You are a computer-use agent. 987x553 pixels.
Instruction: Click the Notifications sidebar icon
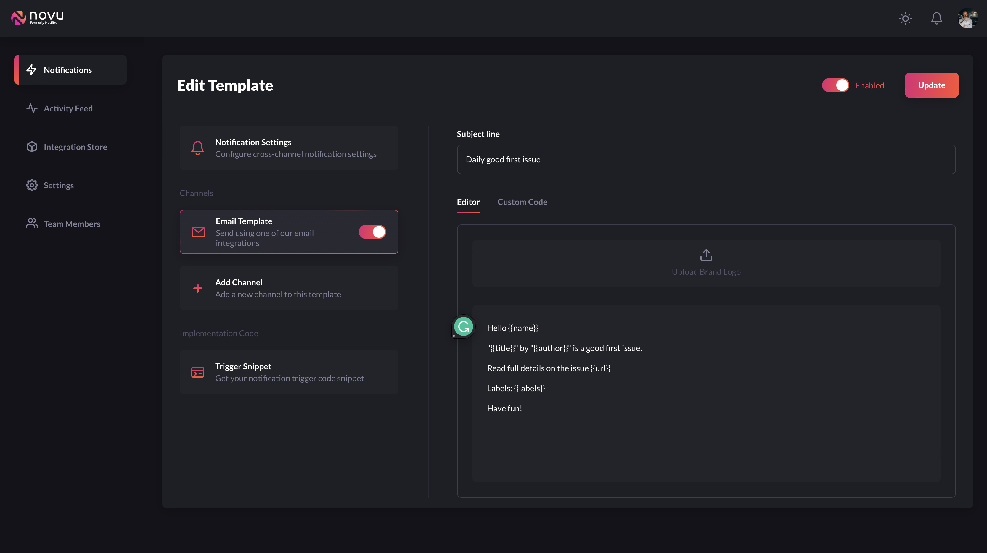point(32,70)
